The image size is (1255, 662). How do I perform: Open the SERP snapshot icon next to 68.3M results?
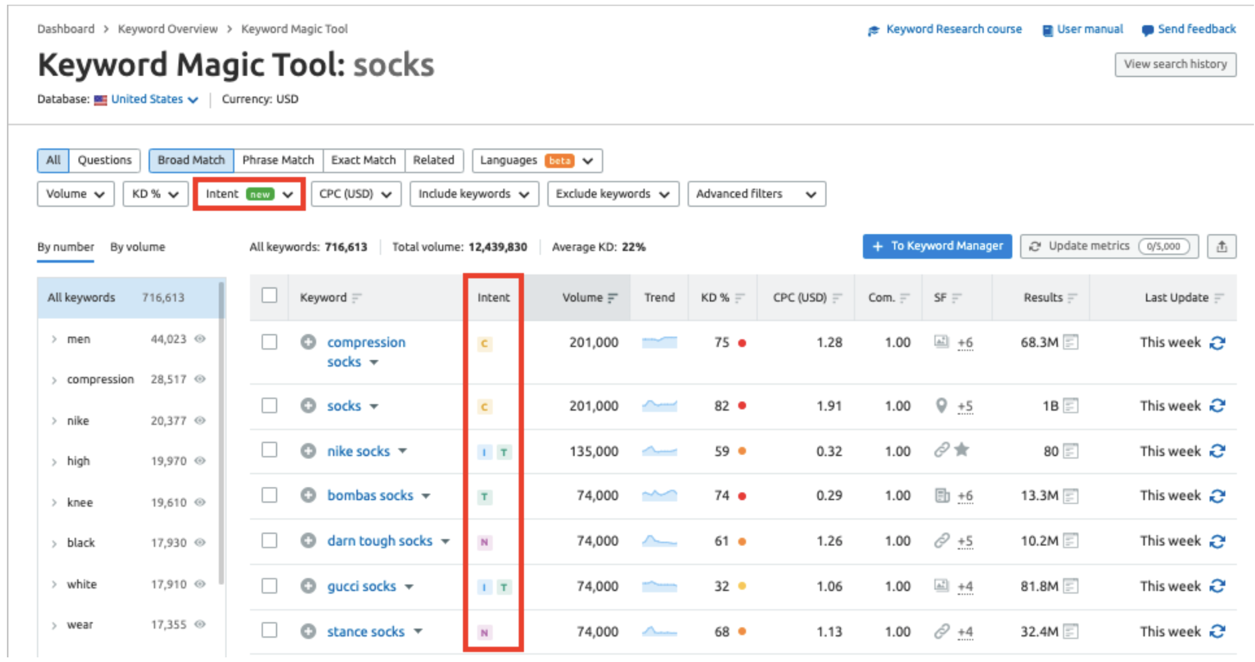pos(1071,342)
